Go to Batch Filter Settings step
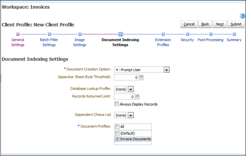This screenshot has height=156, width=246. [49, 42]
